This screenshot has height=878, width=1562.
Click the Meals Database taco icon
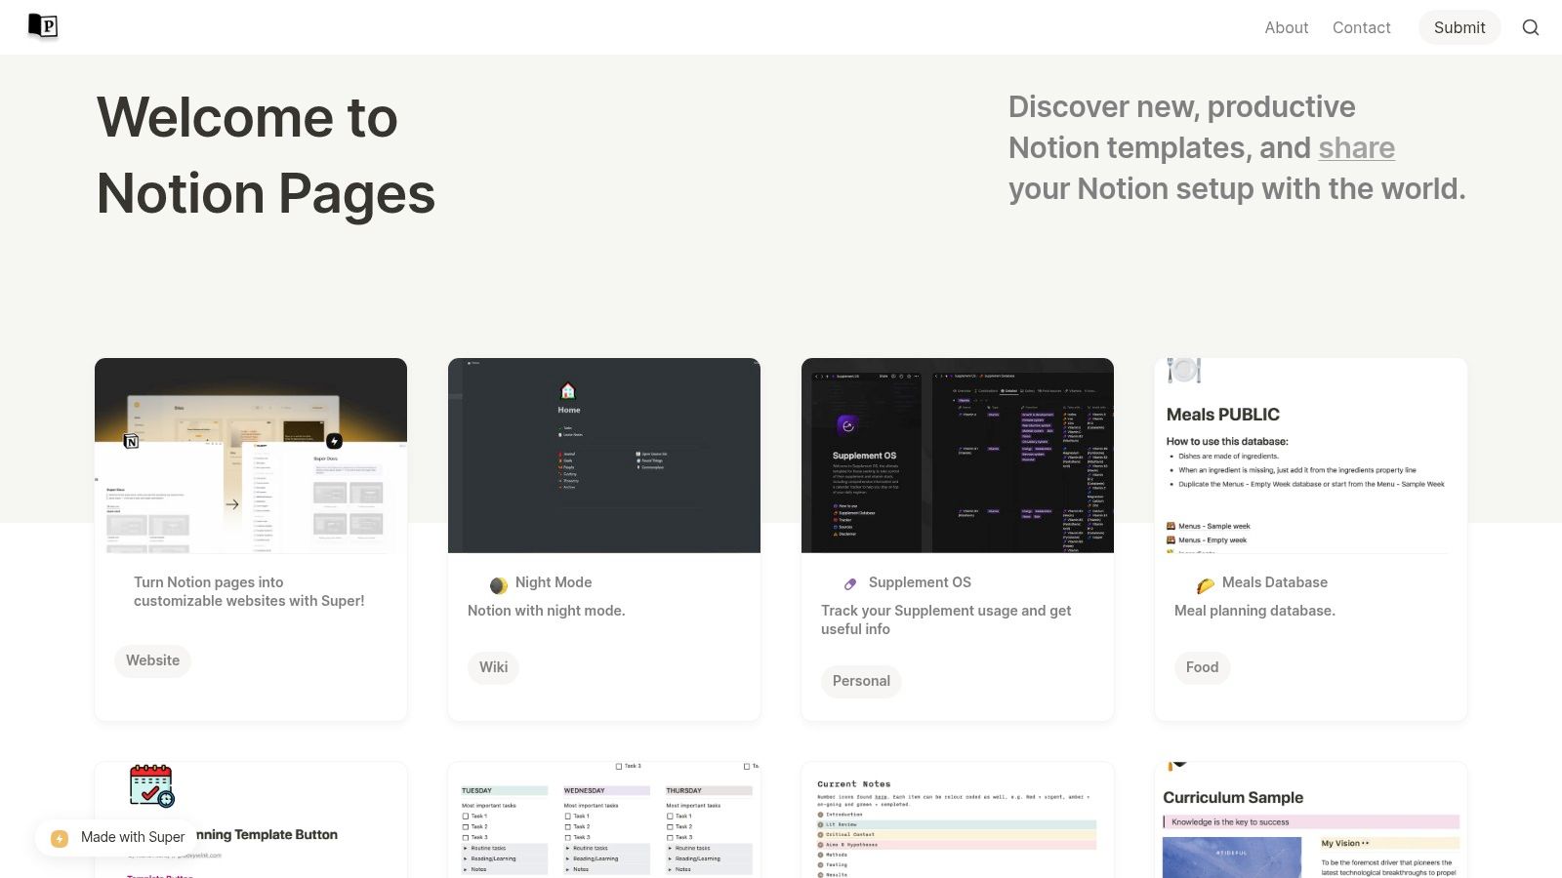1206,584
